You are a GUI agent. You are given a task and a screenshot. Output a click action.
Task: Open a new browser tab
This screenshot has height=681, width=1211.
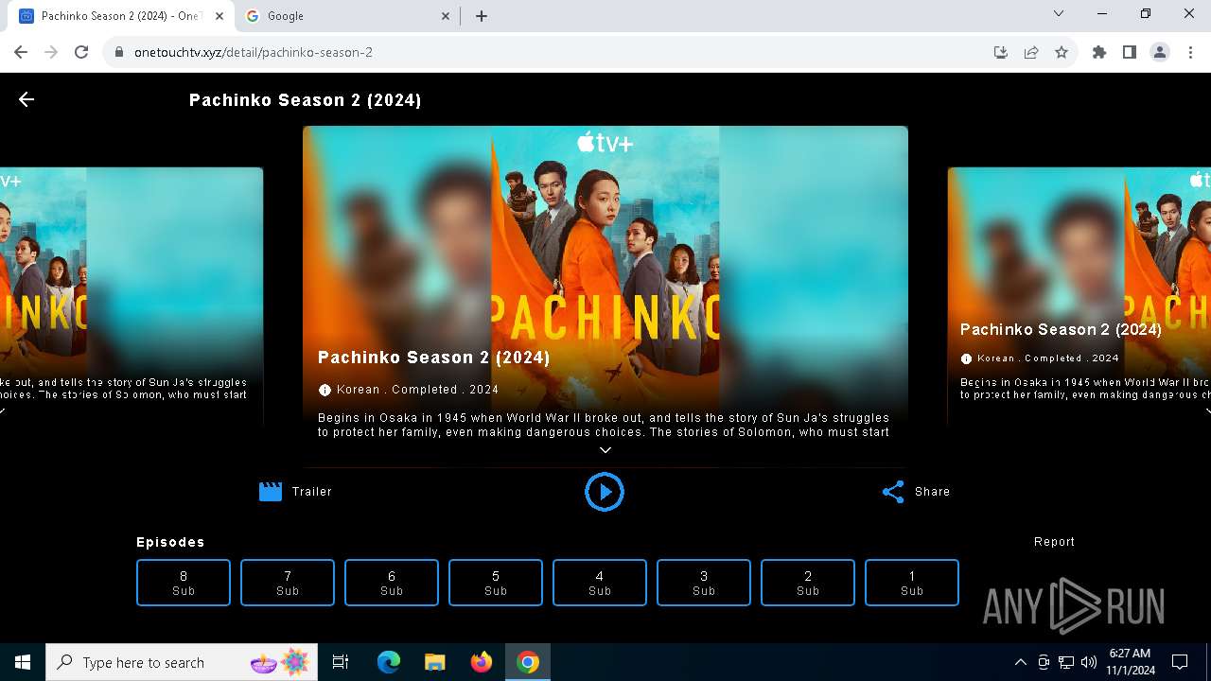point(482,16)
